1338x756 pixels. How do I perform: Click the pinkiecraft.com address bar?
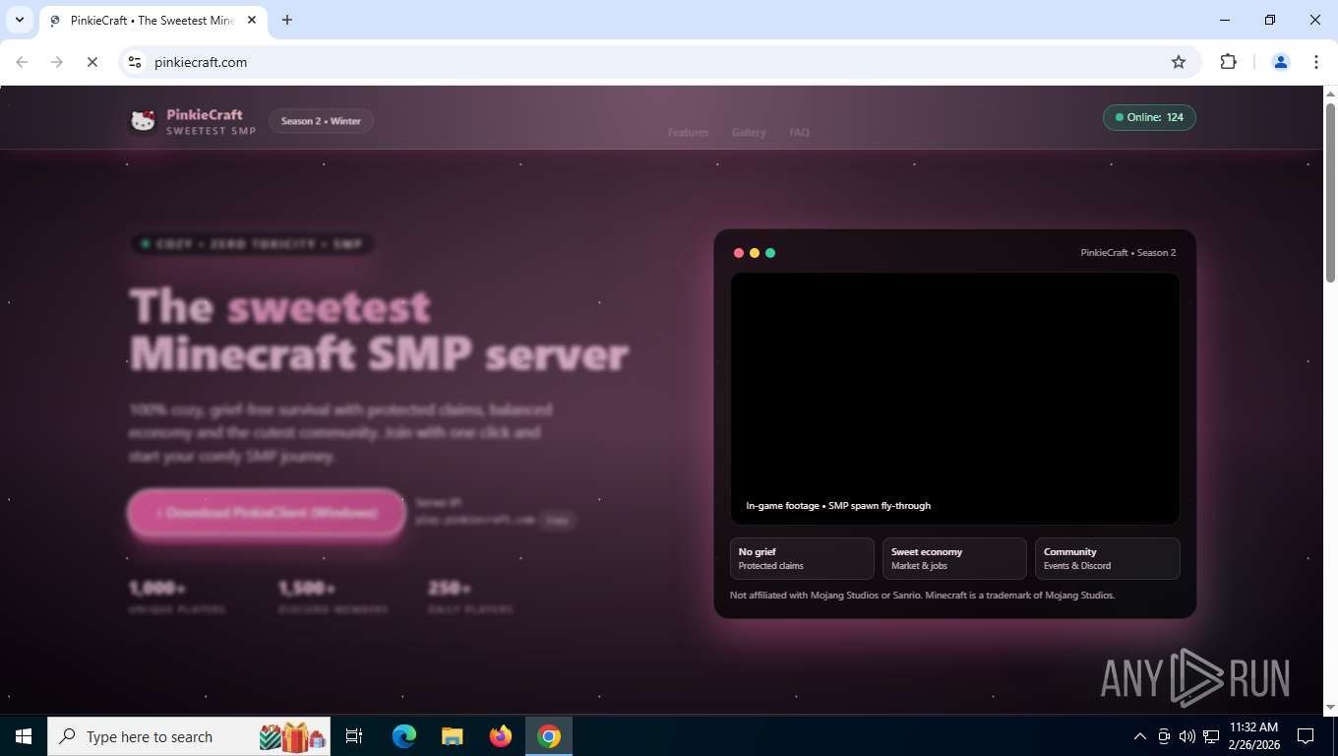point(659,62)
